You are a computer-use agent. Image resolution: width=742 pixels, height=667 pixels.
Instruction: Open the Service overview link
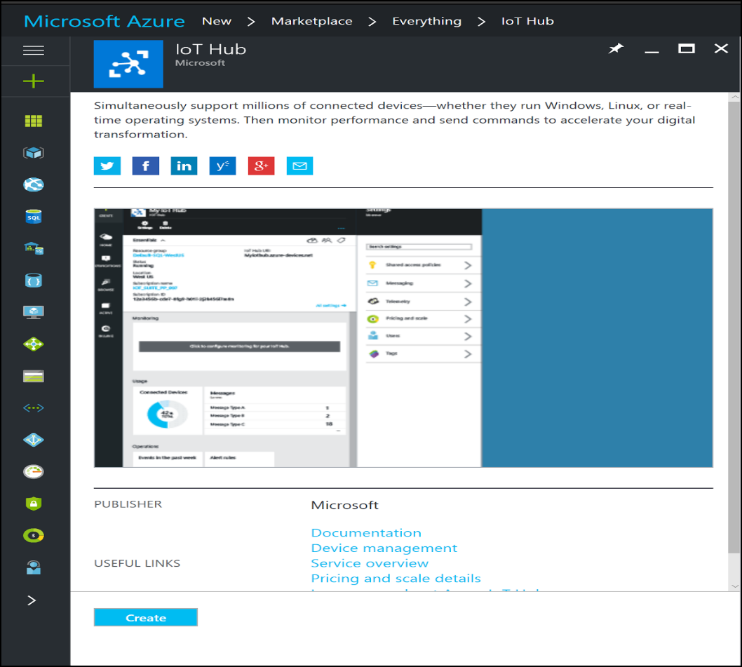click(370, 563)
